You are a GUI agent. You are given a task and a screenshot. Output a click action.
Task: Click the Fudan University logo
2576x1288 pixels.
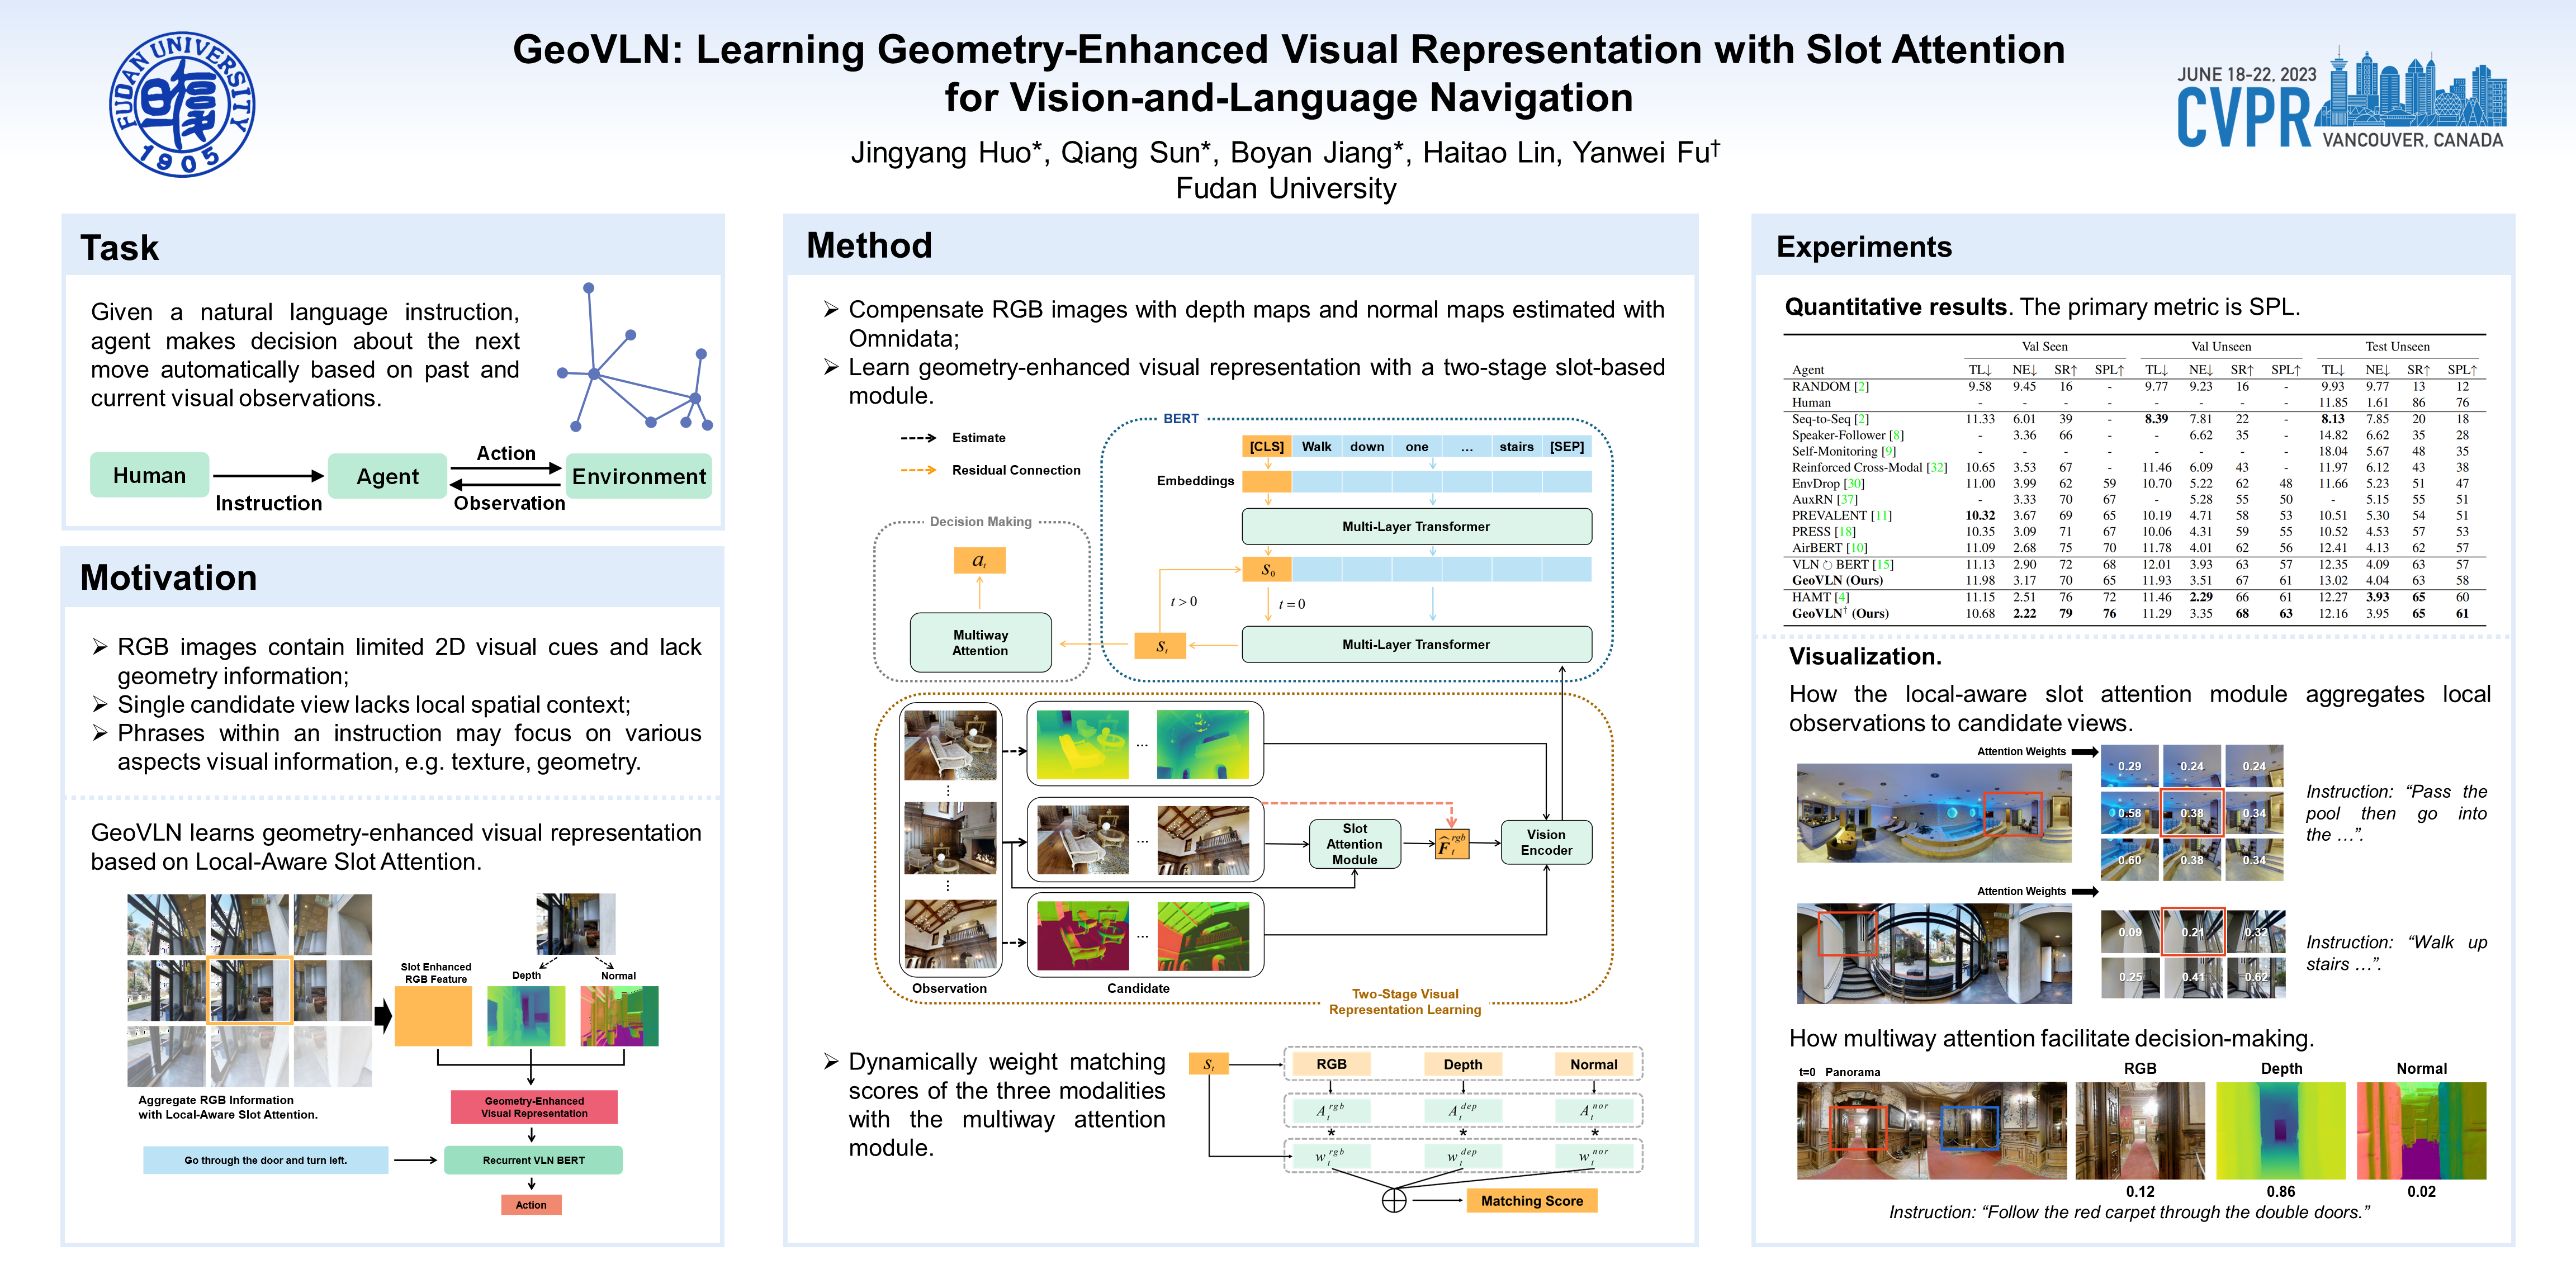(x=182, y=104)
